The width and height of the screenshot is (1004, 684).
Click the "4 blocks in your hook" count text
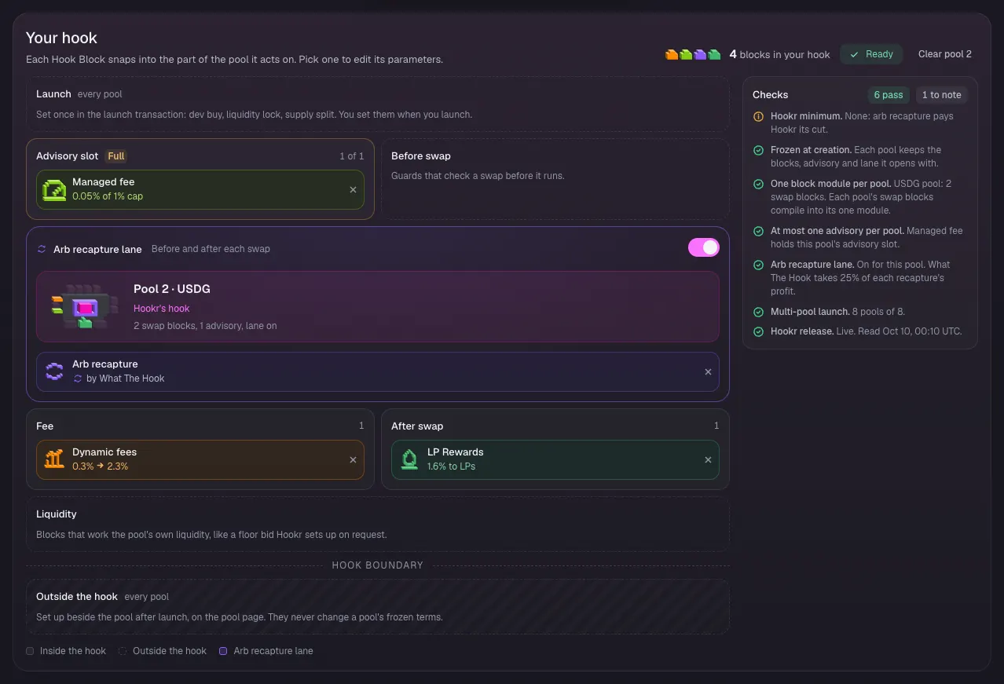(779, 54)
